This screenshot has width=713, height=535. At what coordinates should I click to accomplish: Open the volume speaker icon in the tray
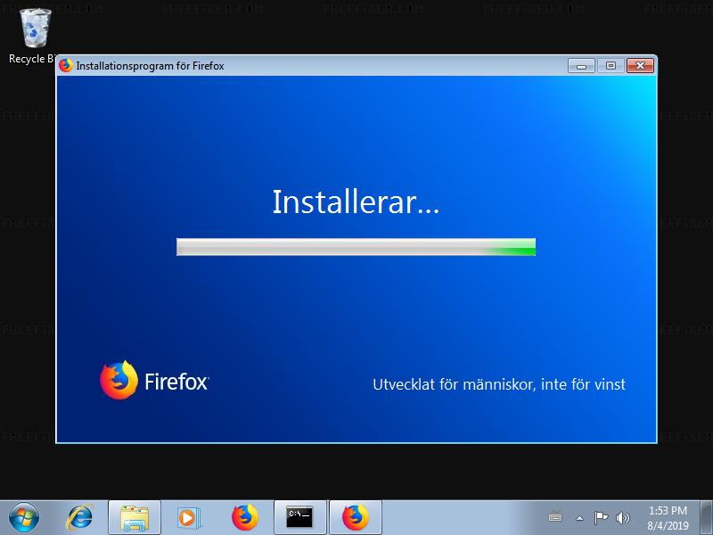tap(622, 517)
